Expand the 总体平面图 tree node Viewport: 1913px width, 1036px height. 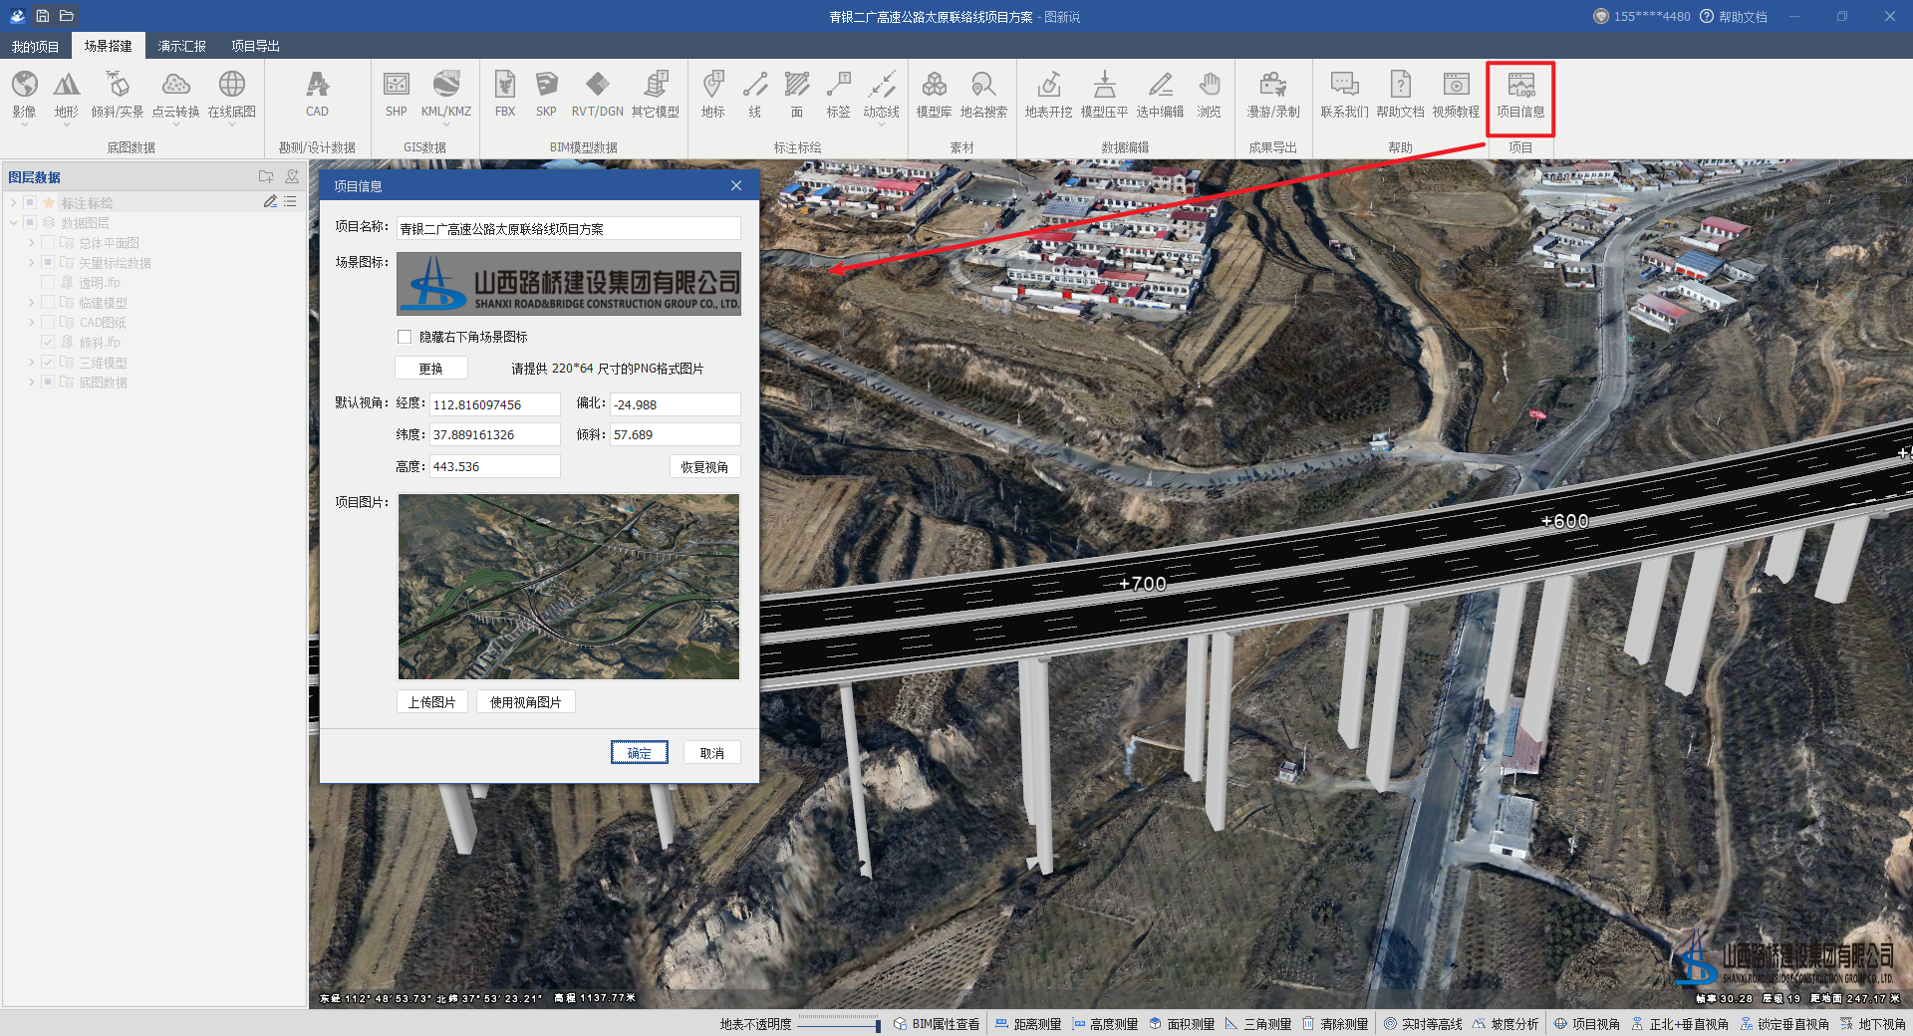32,243
